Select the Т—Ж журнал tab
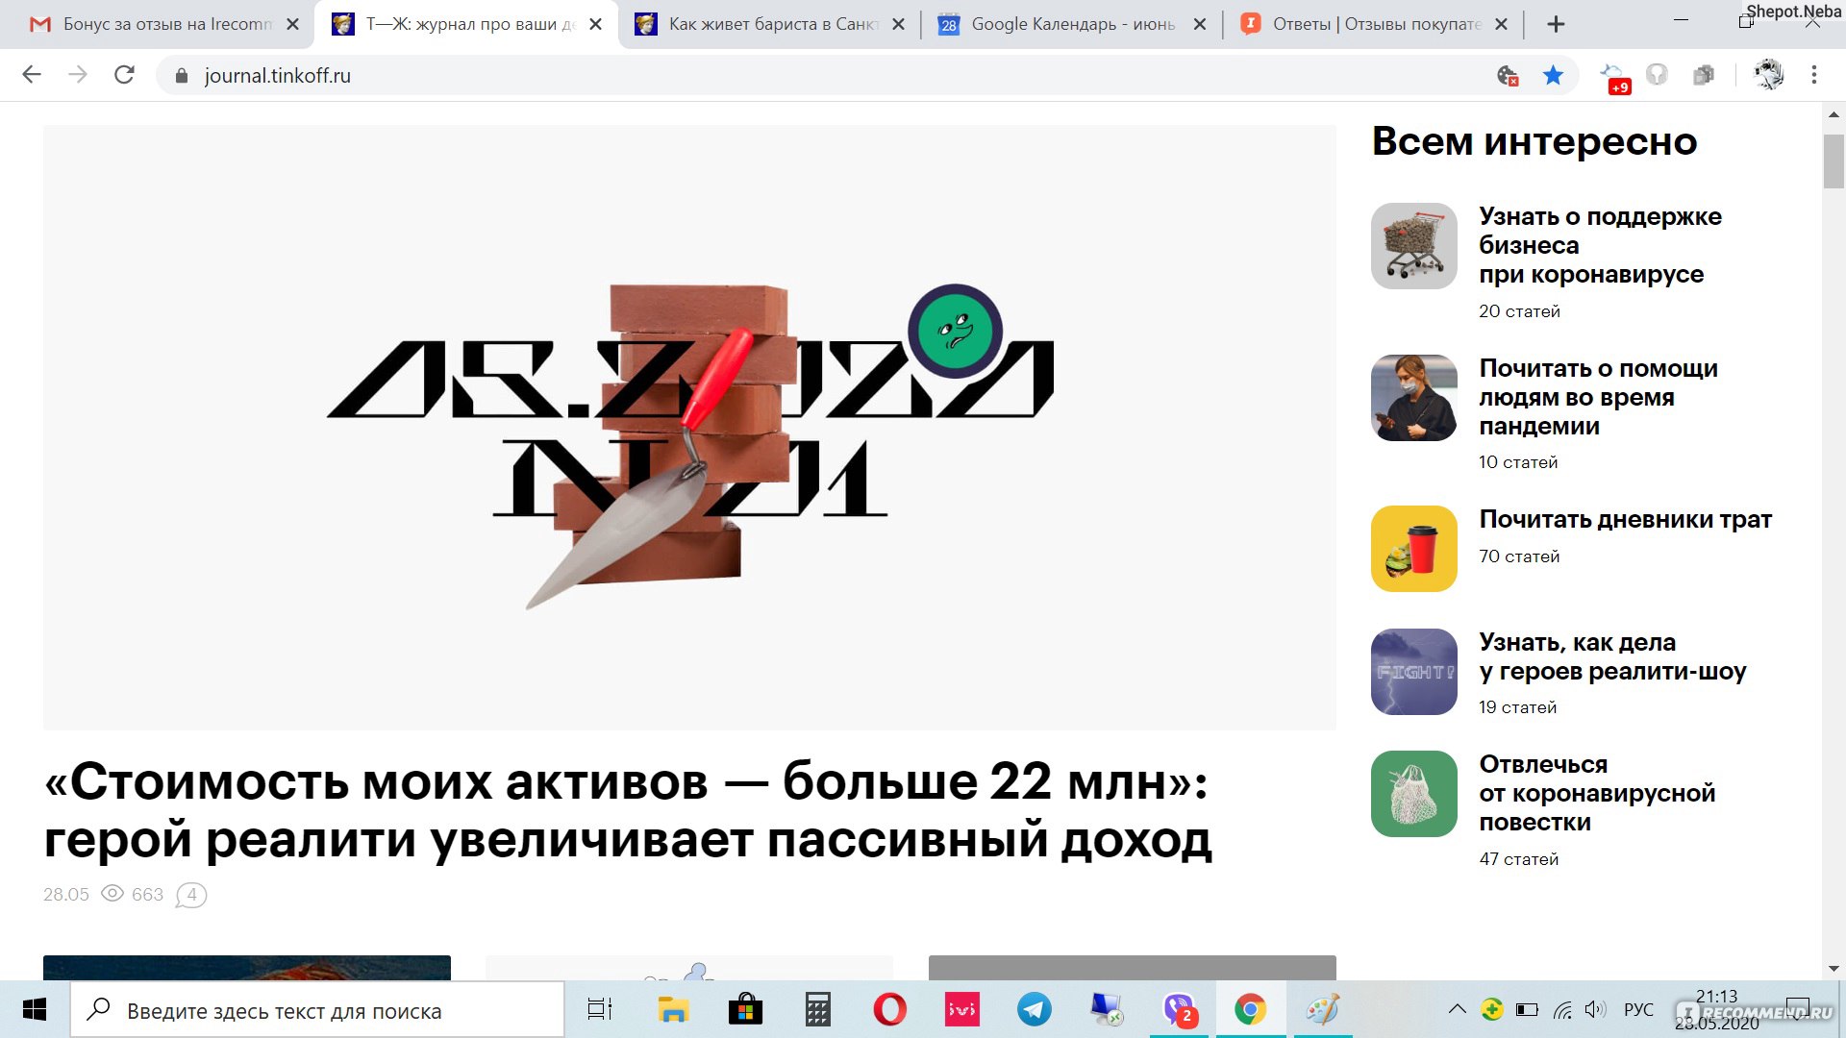Viewport: 1846px width, 1038px height. (x=466, y=24)
